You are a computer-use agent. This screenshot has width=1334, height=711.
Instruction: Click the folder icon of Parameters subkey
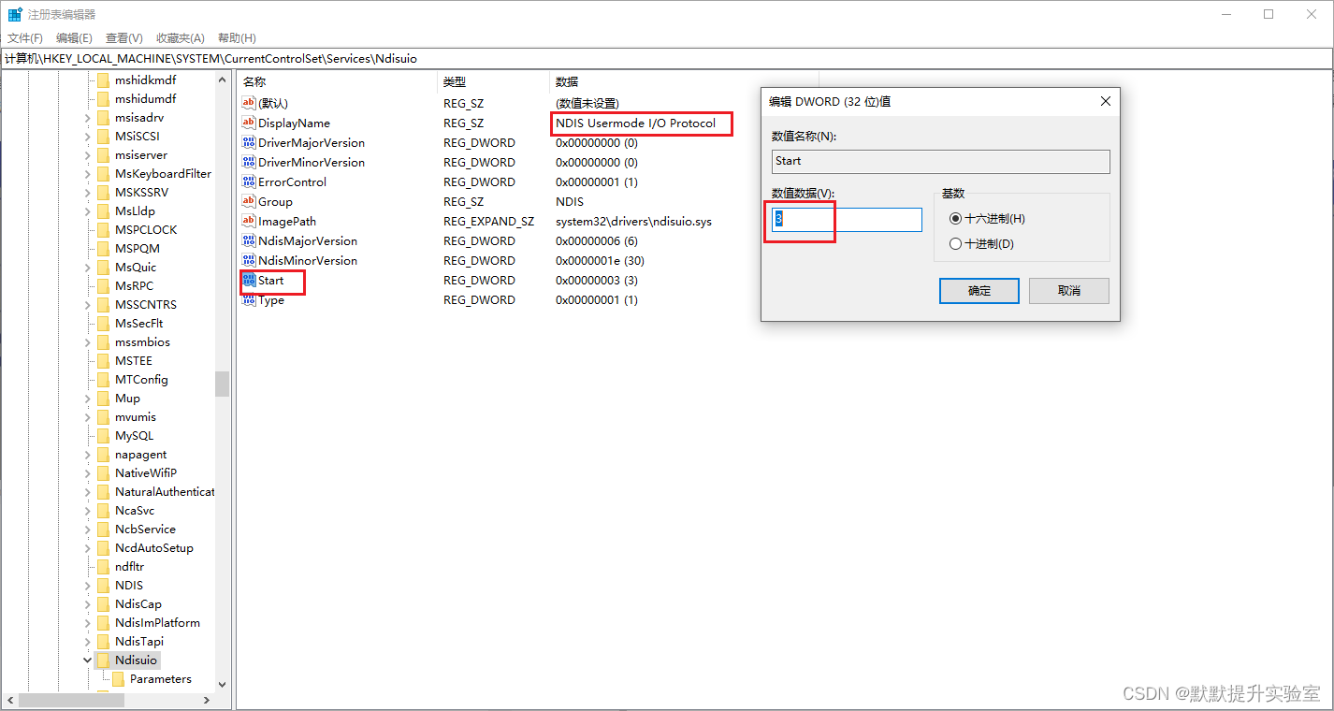tap(118, 679)
